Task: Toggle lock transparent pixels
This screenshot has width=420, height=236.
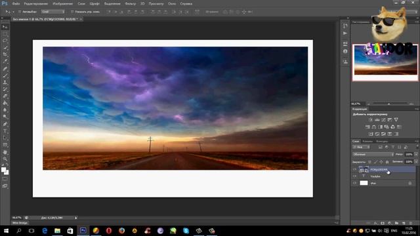Action: pos(369,162)
